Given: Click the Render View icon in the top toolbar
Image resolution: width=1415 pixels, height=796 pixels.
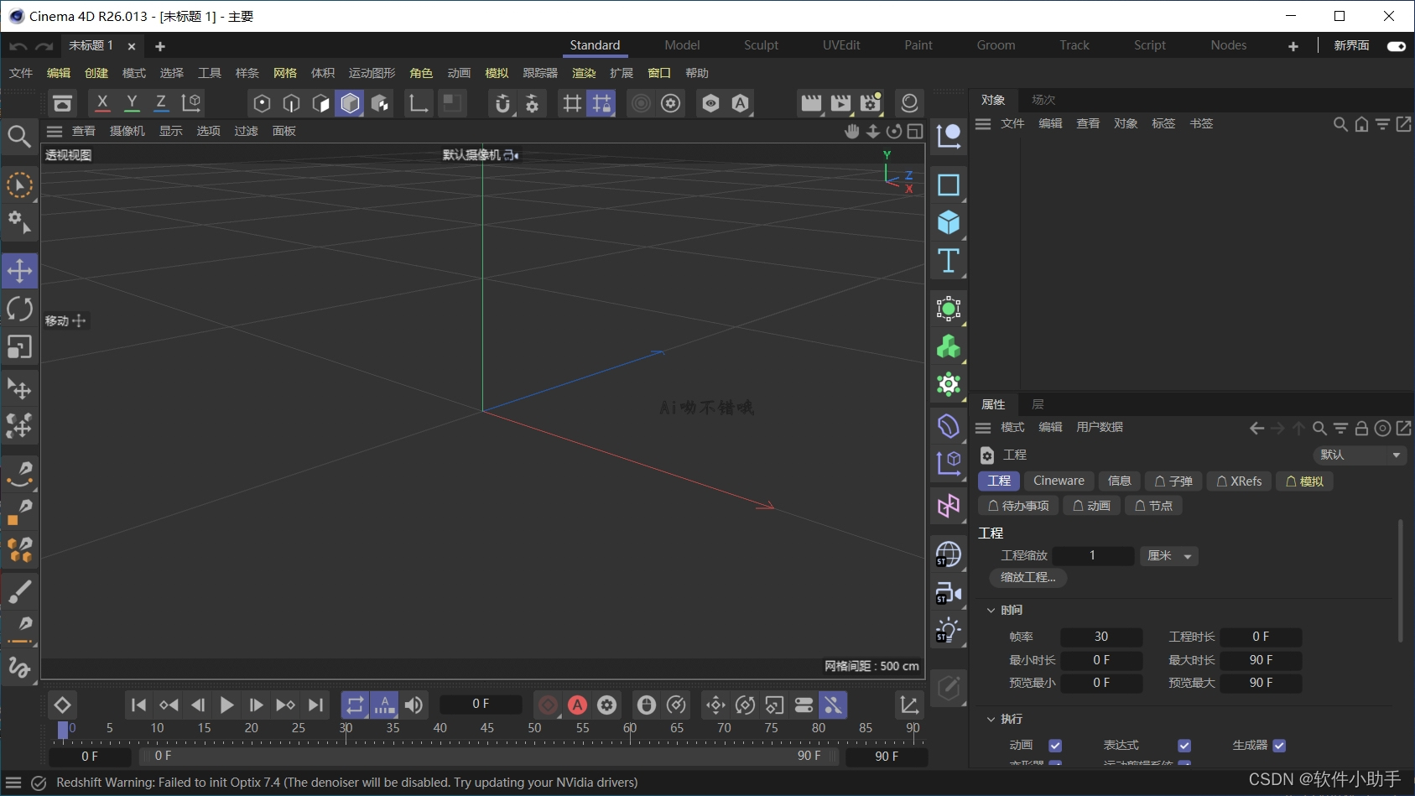Looking at the screenshot, I should point(810,102).
